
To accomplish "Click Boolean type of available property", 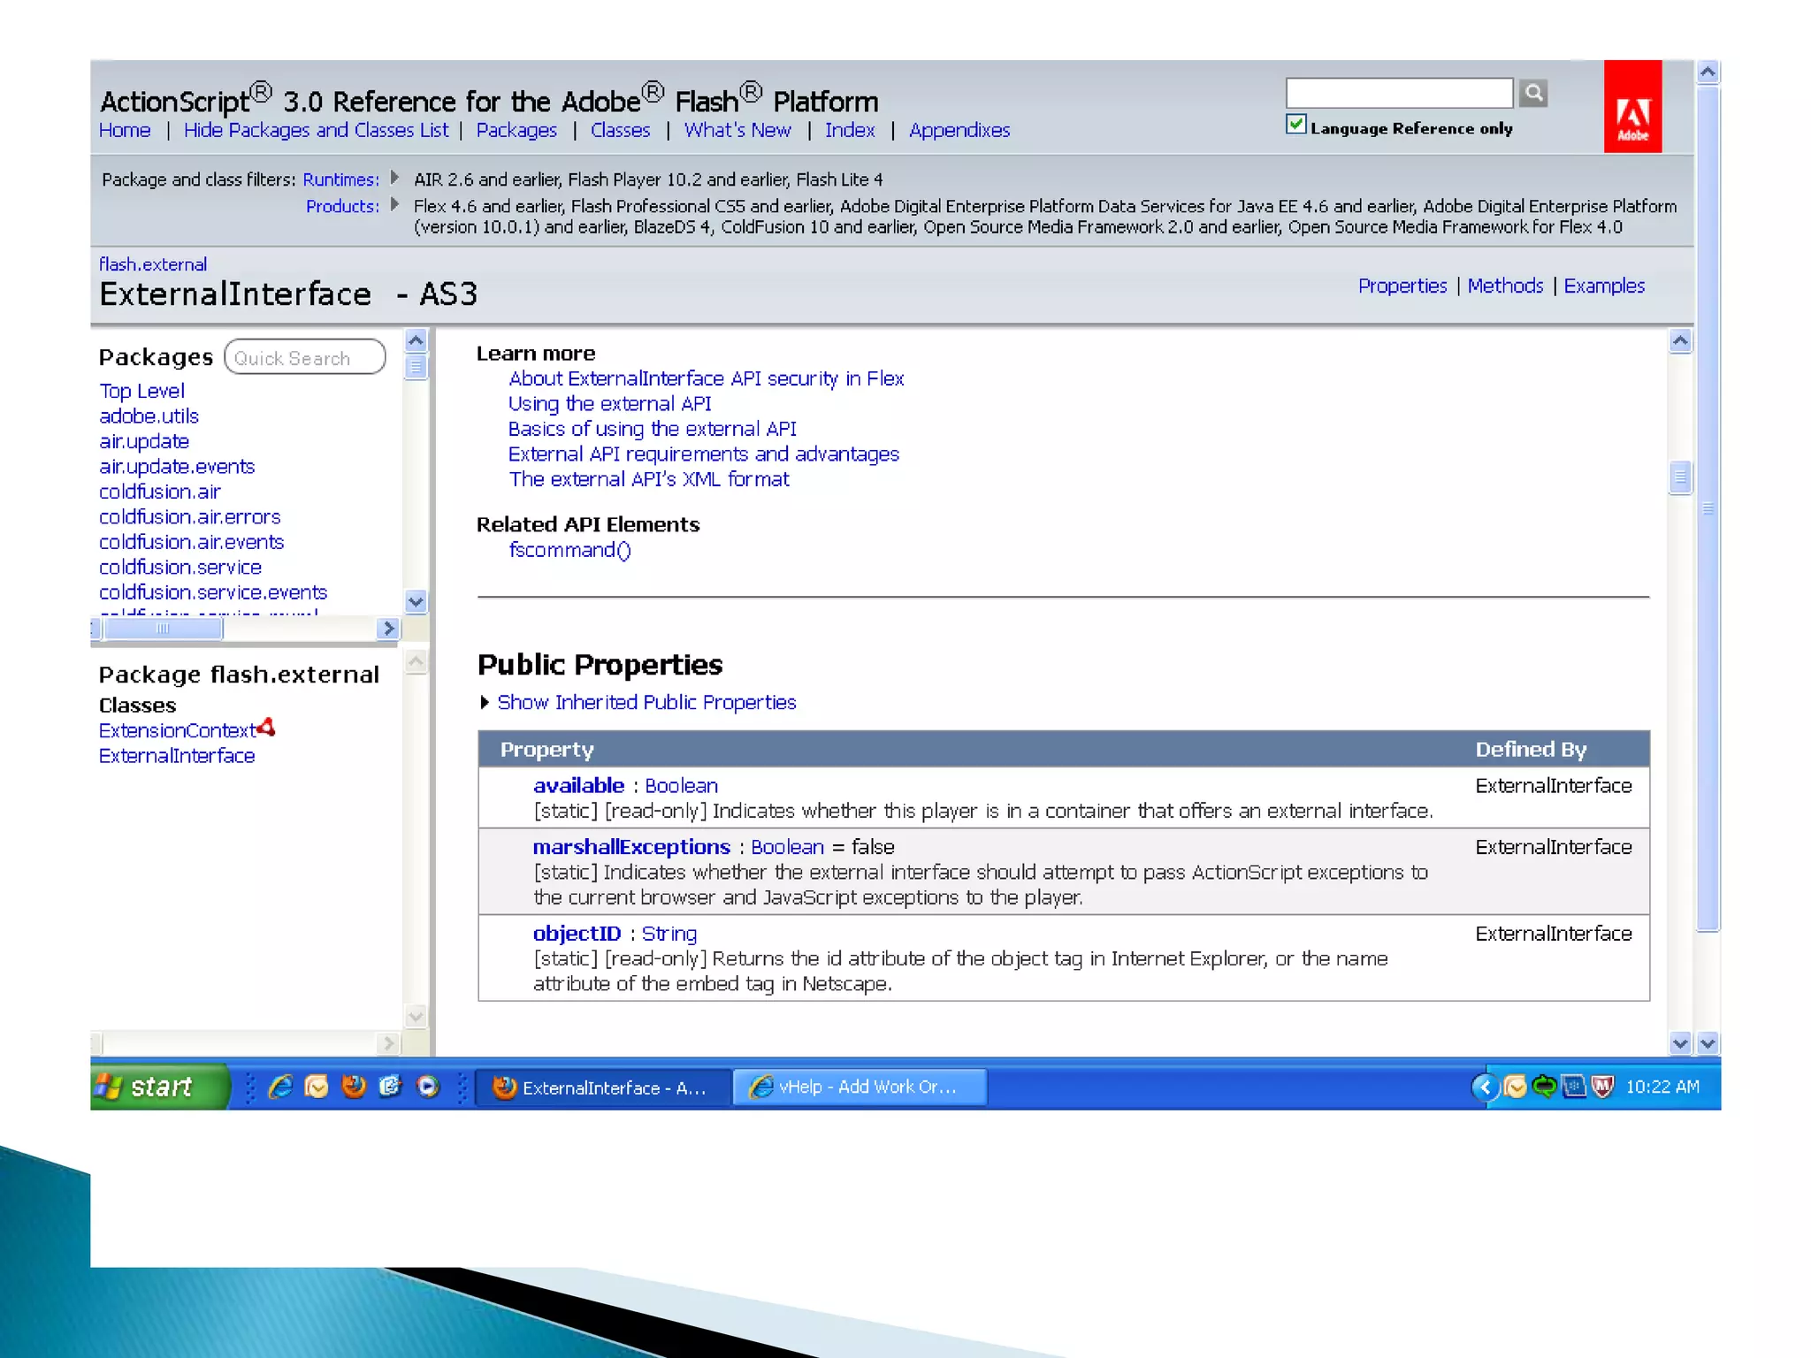I will click(681, 786).
